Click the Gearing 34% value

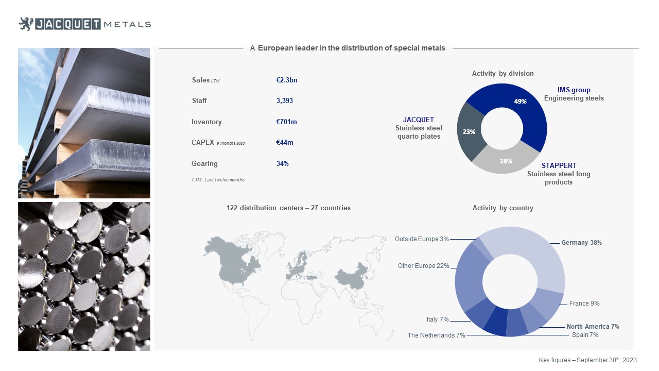point(282,163)
